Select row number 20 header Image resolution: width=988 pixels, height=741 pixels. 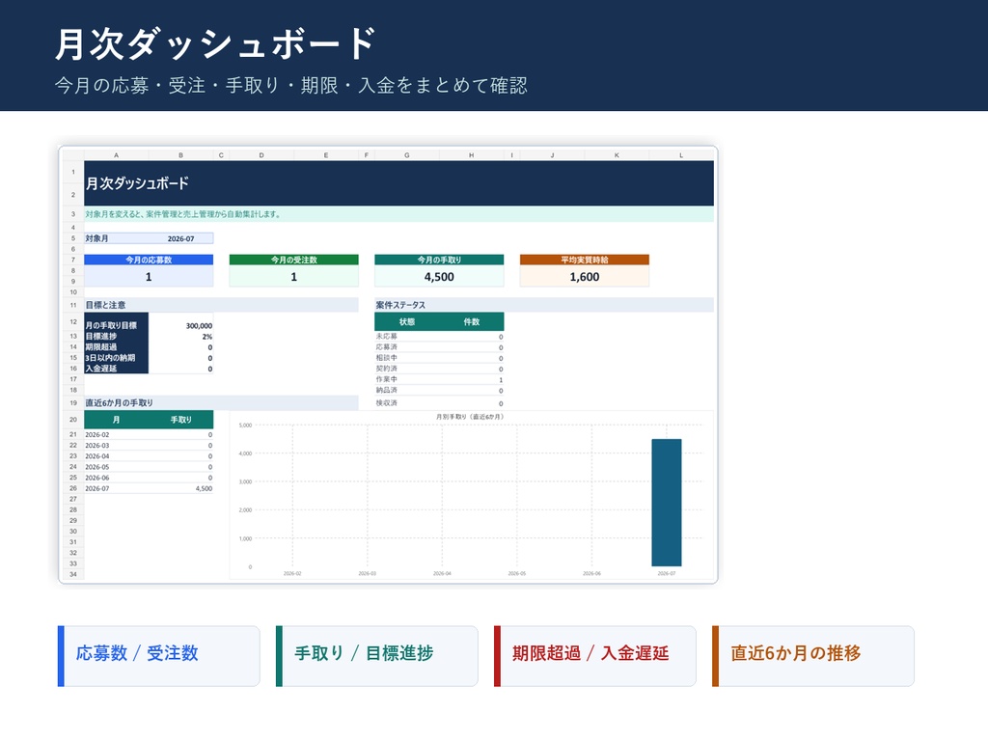(x=73, y=420)
